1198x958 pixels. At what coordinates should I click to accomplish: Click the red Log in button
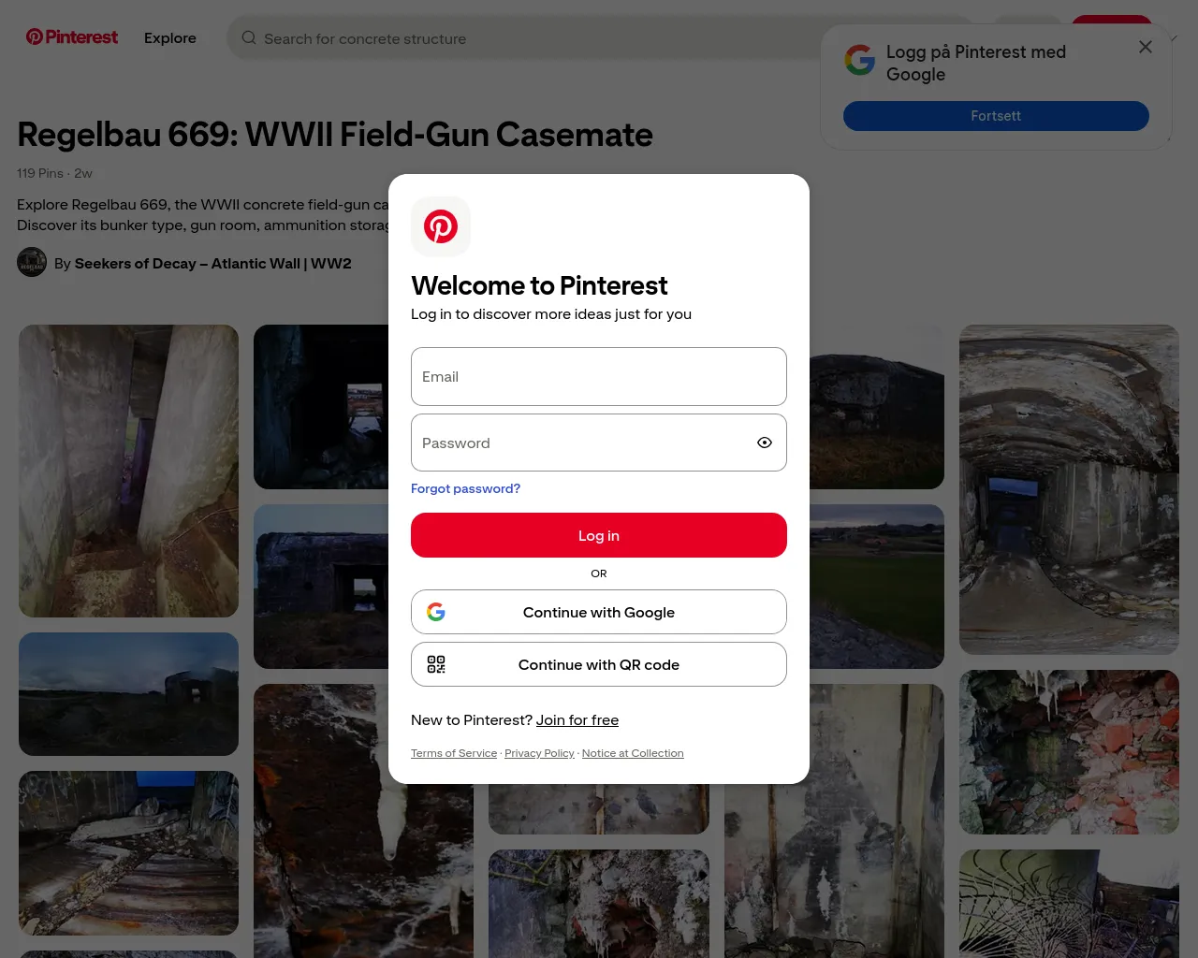tap(599, 535)
